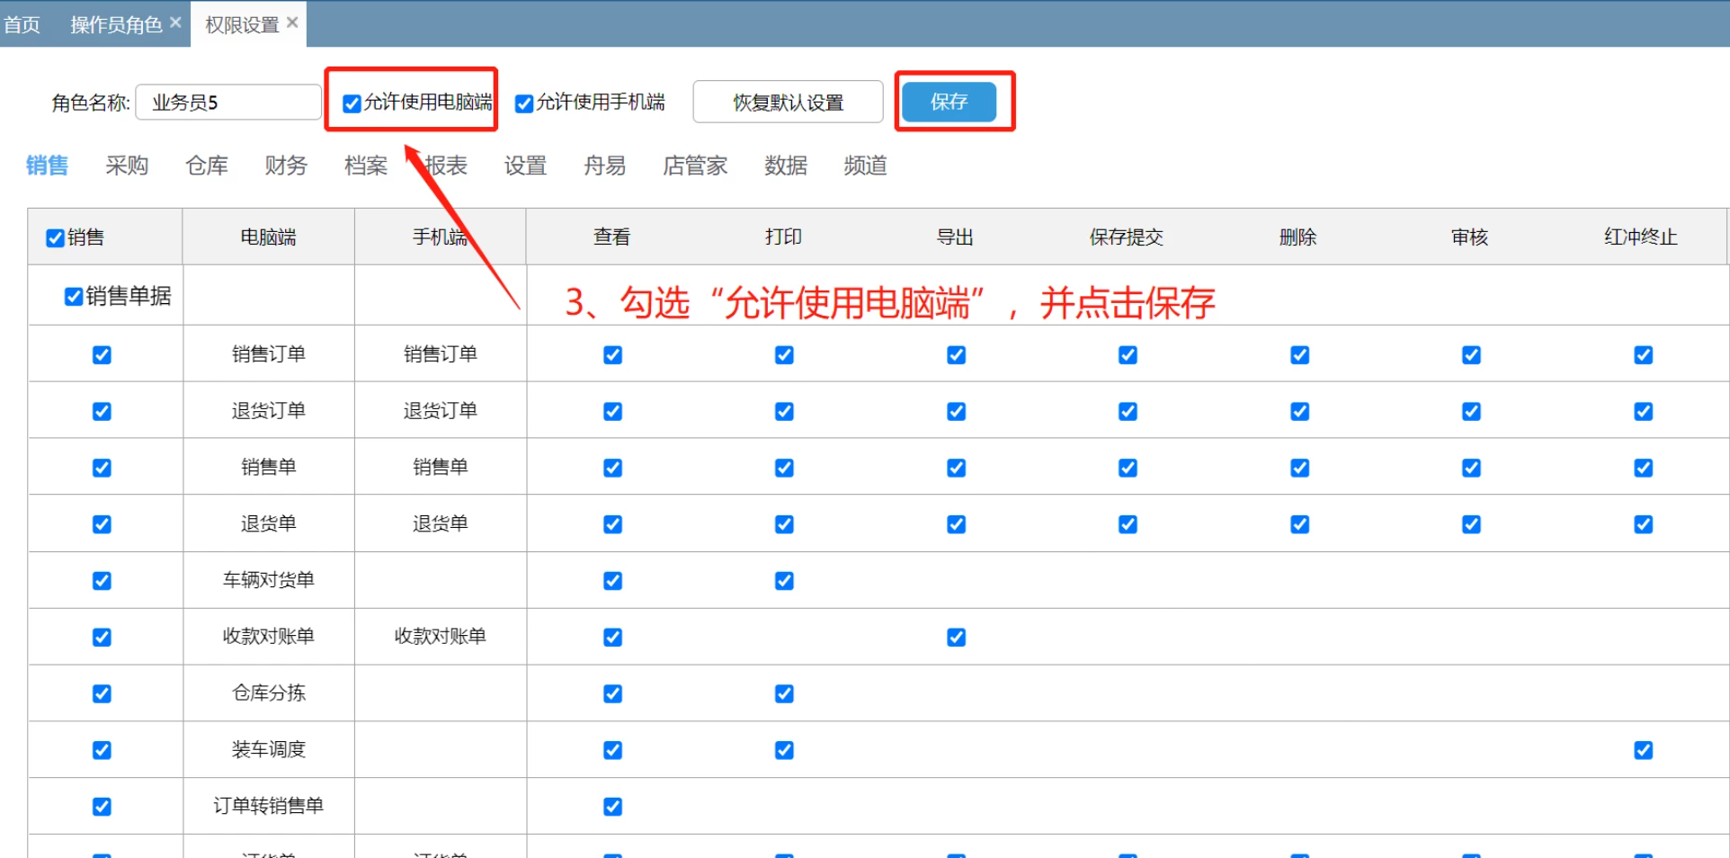Open the 店管家 category tab
Image resolution: width=1730 pixels, height=858 pixels.
click(695, 165)
